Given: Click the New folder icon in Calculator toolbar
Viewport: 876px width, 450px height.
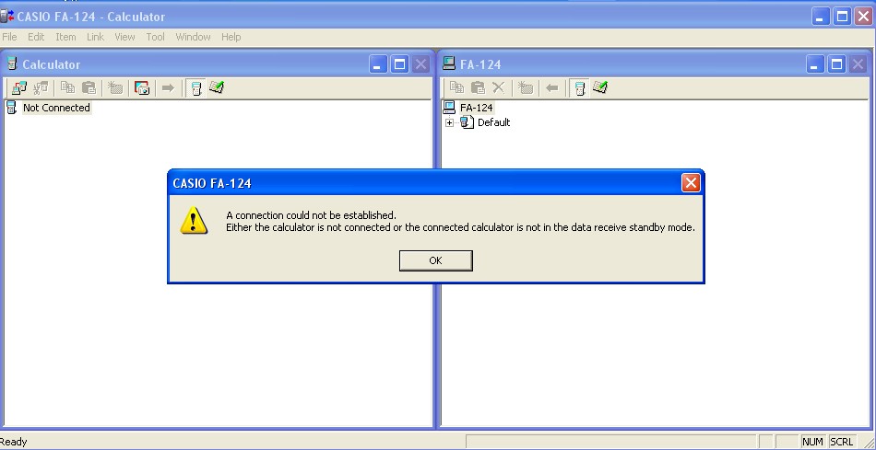Looking at the screenshot, I should tap(115, 87).
